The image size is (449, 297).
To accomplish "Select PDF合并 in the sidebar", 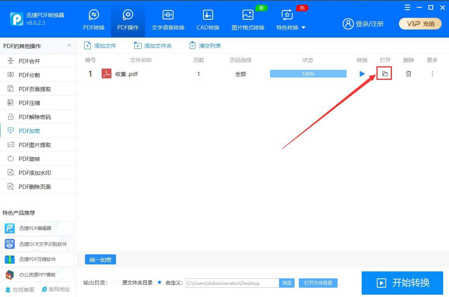I will [x=38, y=61].
